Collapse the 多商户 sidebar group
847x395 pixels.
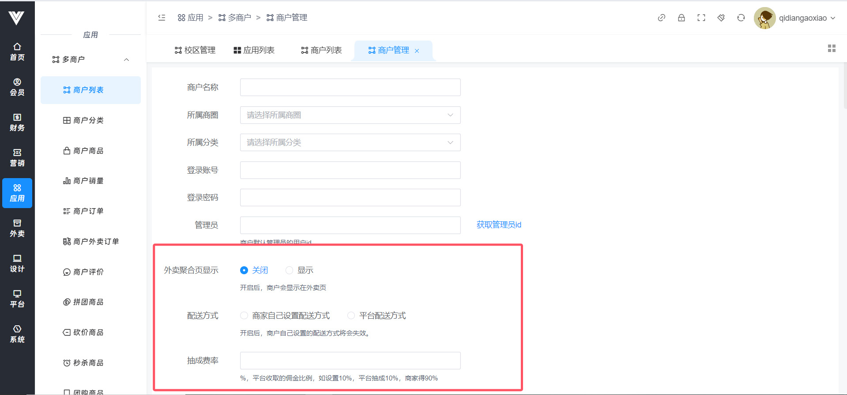pyautogui.click(x=126, y=60)
